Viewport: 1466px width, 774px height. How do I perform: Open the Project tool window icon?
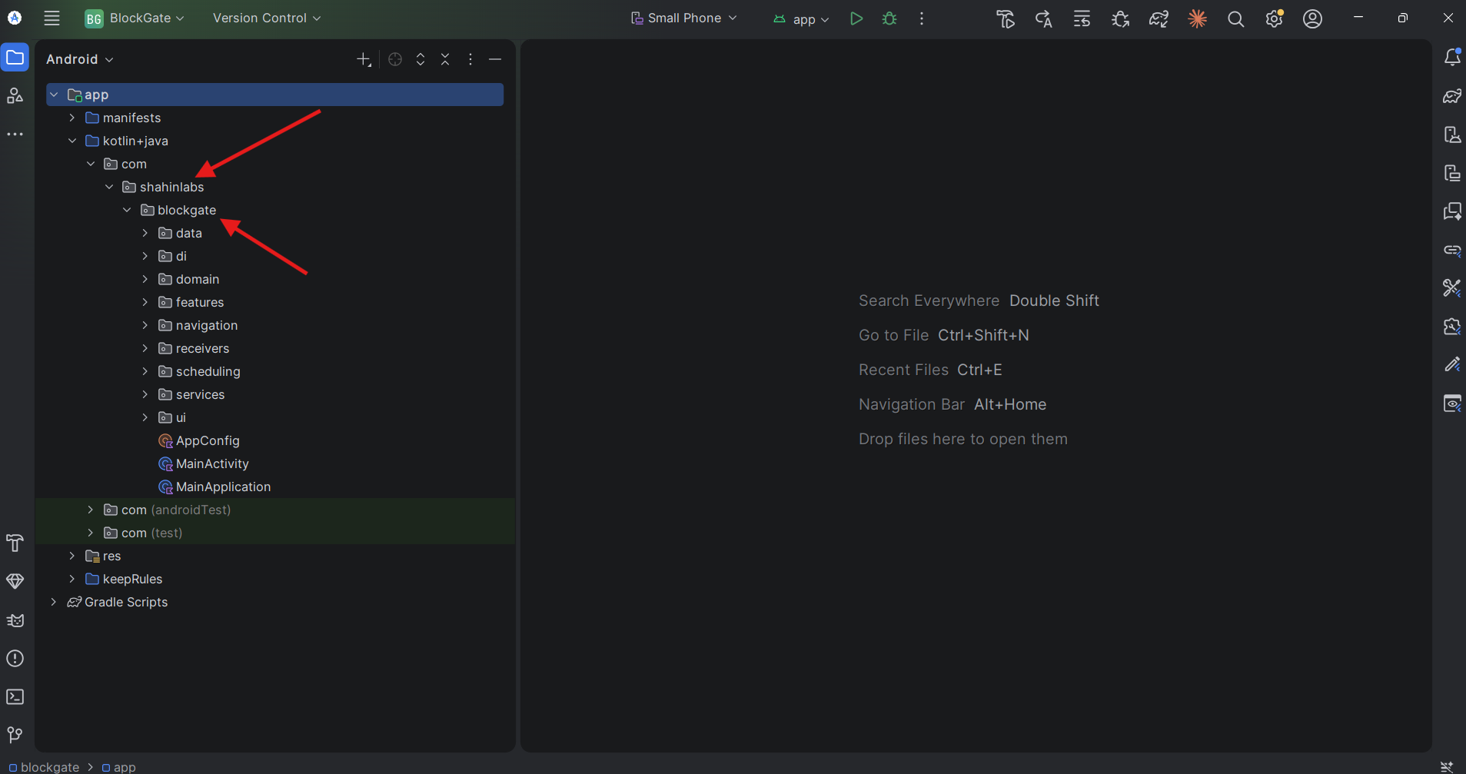pos(15,58)
